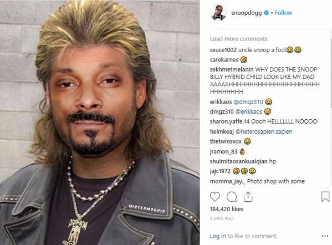Like the post with the heart icon
Image resolution: width=332 pixels, height=245 pixels.
[x=214, y=197]
